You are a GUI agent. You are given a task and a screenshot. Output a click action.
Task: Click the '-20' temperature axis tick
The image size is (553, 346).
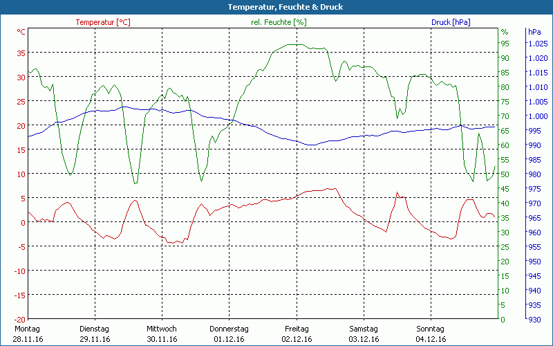coord(20,320)
